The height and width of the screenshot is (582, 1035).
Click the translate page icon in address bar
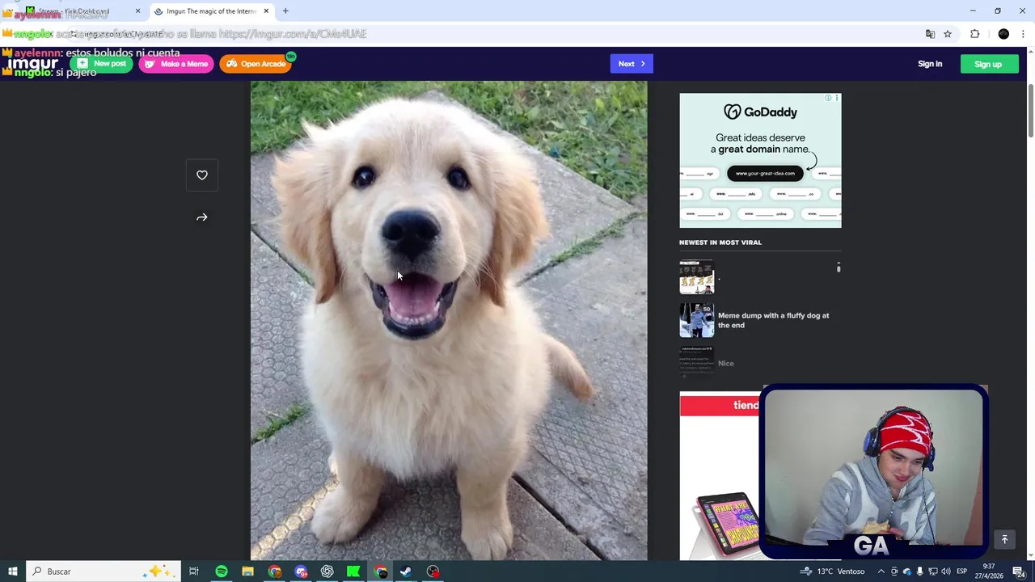tap(930, 34)
